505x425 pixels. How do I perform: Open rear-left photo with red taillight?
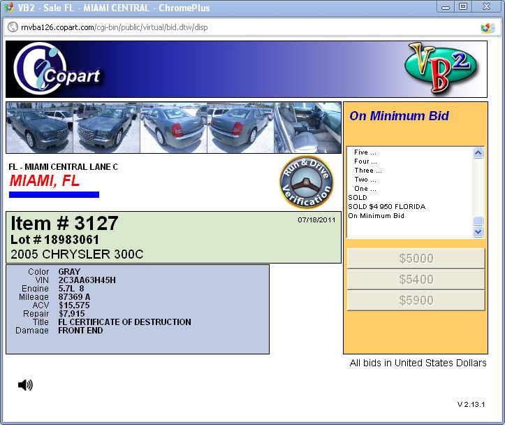pyautogui.click(x=174, y=128)
